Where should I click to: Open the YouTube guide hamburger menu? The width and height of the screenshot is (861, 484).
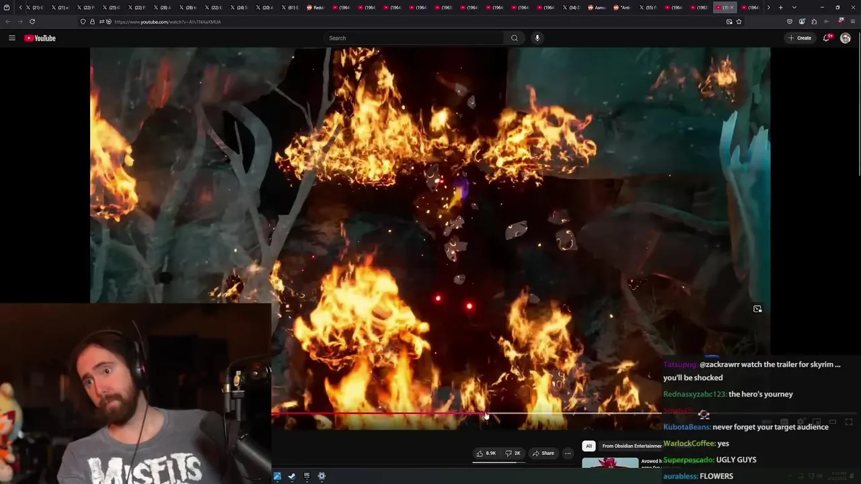click(x=11, y=38)
